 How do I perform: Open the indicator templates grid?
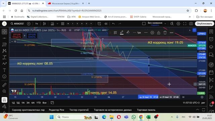(63, 24)
